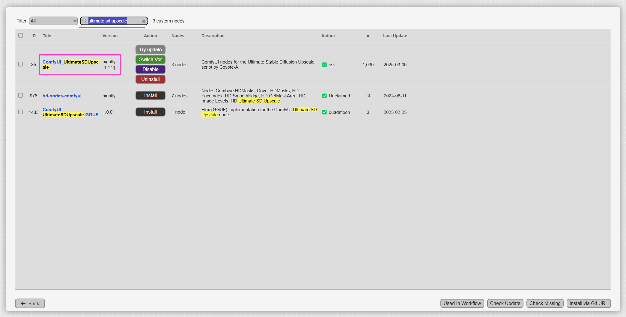This screenshot has height=317, width=626.
Task: Open the hd-nodes-comfyui title link
Action: (x=62, y=96)
